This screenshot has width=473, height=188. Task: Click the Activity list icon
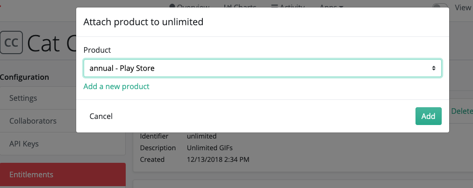point(274,6)
